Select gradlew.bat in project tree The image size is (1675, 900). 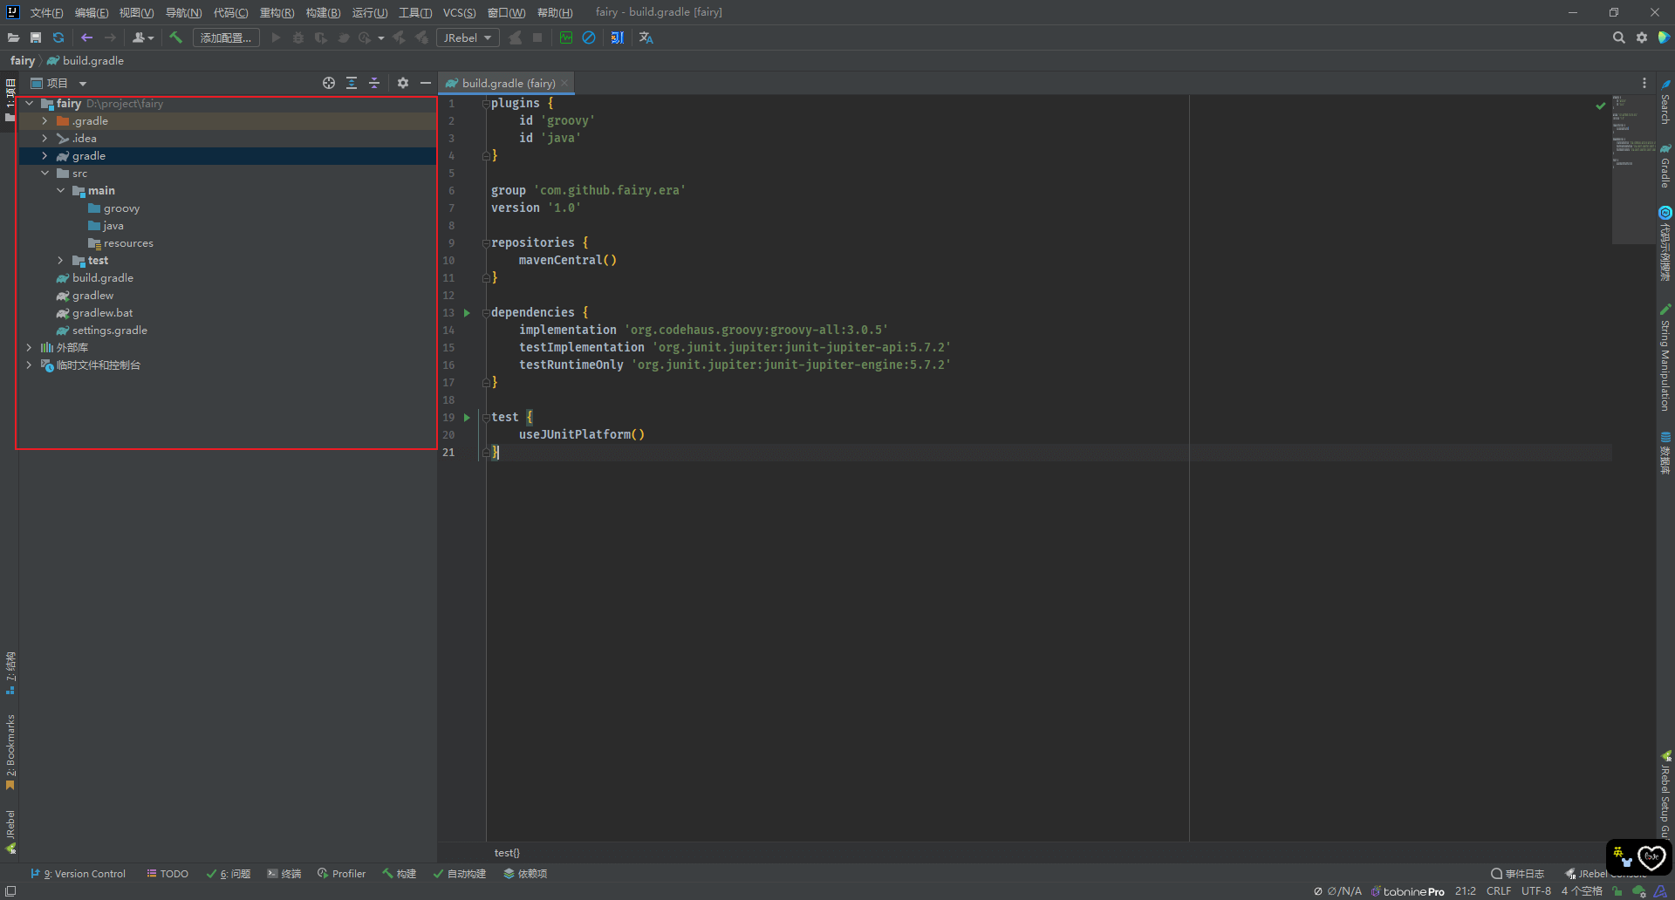click(102, 312)
